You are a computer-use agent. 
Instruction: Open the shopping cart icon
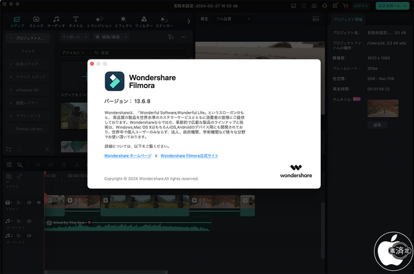pyautogui.click(x=345, y=6)
